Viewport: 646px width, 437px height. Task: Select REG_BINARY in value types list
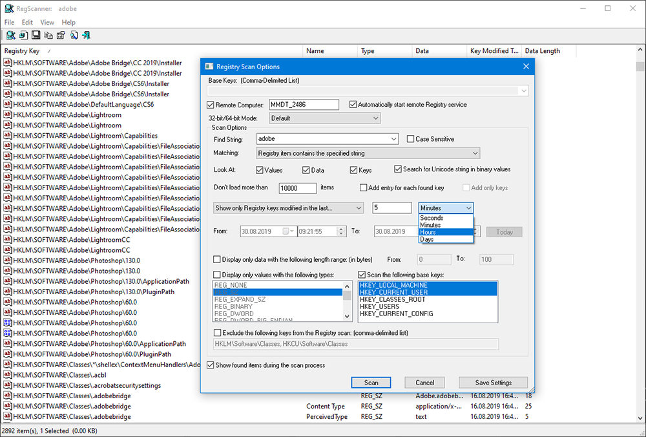click(278, 306)
